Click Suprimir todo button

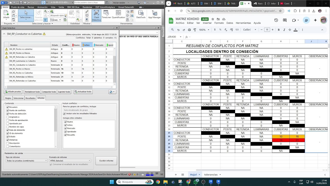[x=64, y=92]
